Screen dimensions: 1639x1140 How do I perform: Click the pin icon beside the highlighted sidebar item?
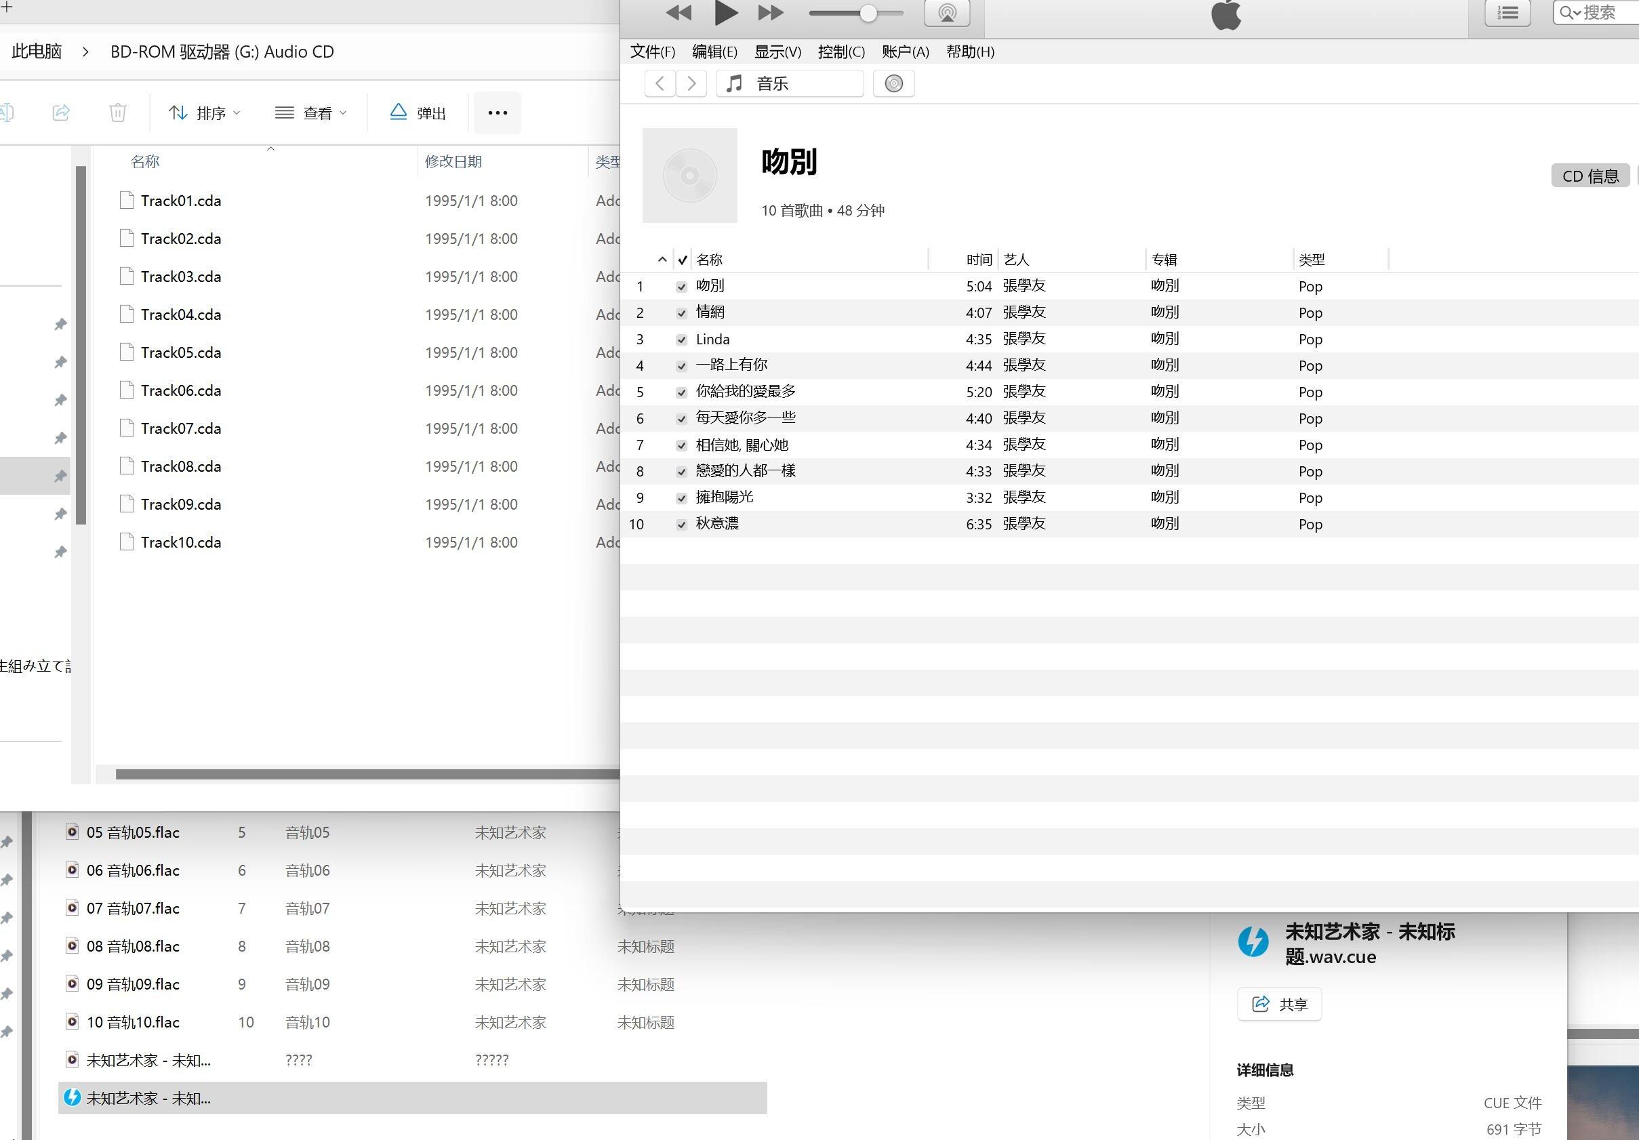coord(61,476)
